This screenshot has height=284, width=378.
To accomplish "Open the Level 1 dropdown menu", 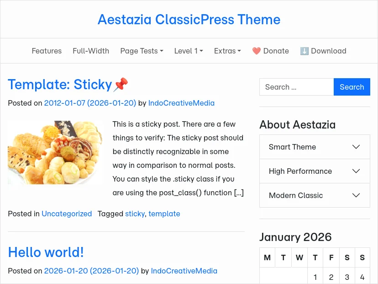I will click(189, 51).
